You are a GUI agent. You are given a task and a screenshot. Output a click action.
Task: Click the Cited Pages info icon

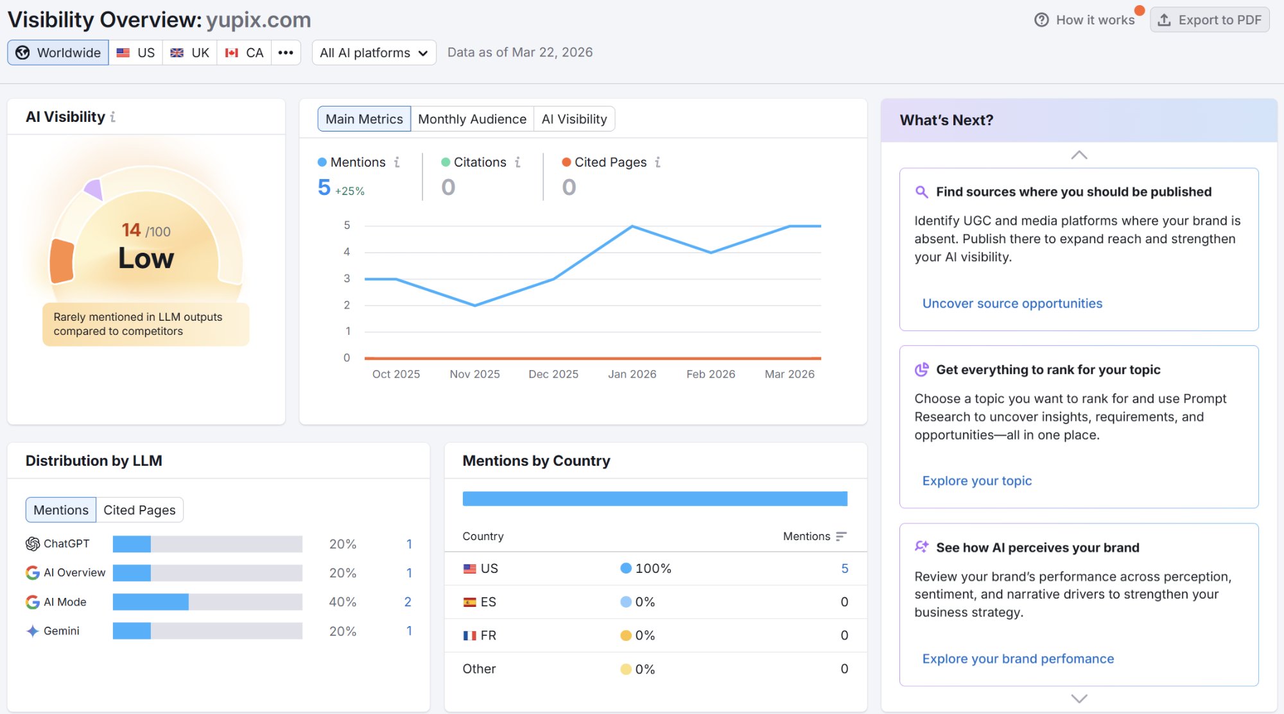[657, 162]
